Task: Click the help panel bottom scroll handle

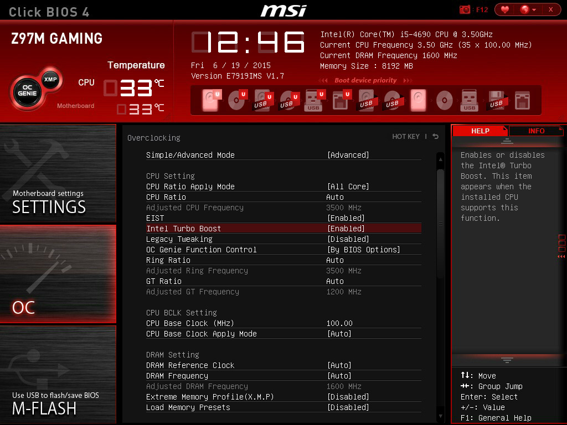Action: click(507, 360)
